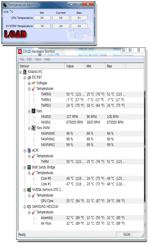The width and height of the screenshot is (148, 246).
Task: Open the View menu
Action: 38,59
